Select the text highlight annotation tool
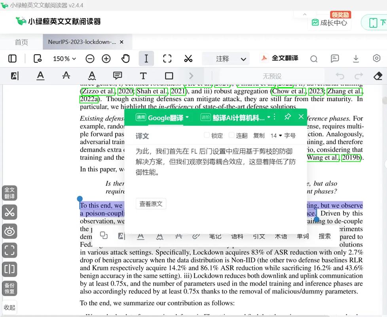387x317 pixels. [15, 76]
